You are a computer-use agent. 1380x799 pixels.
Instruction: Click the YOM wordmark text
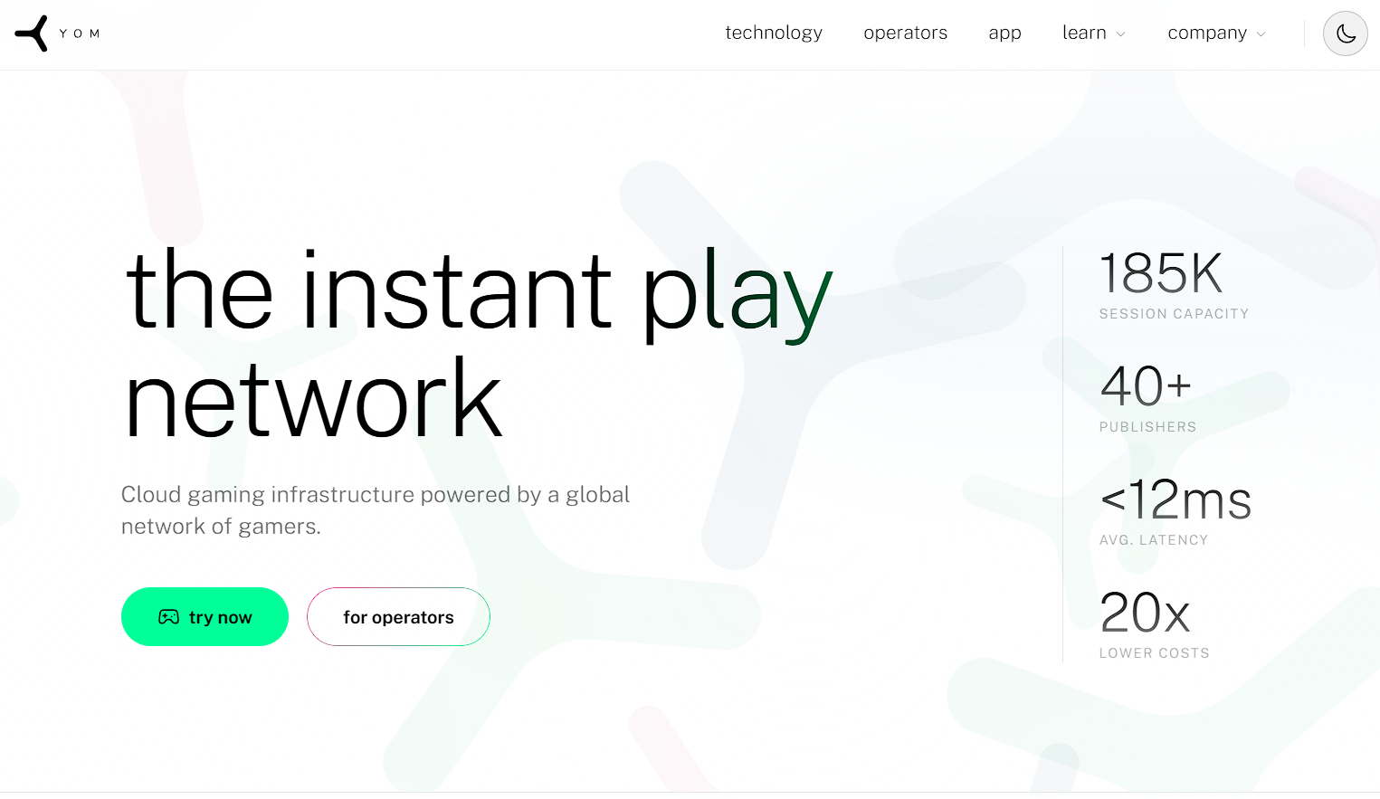[80, 33]
